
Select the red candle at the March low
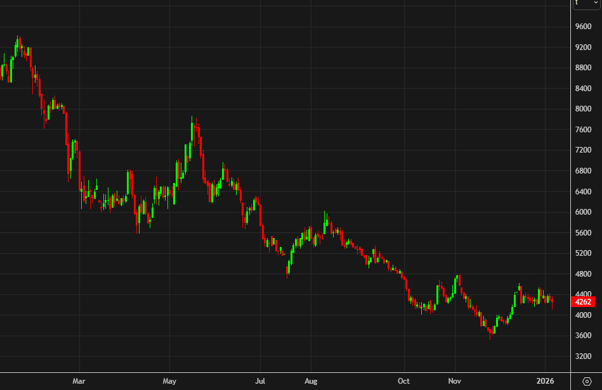click(x=137, y=218)
